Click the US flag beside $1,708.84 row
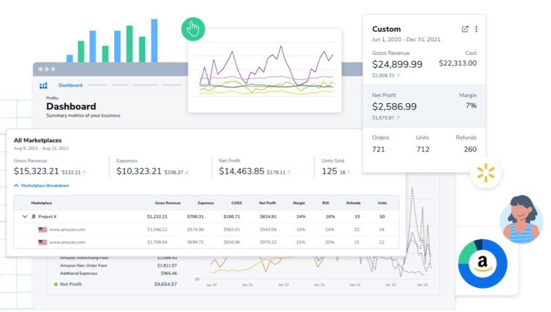This screenshot has width=551, height=312. tap(43, 242)
